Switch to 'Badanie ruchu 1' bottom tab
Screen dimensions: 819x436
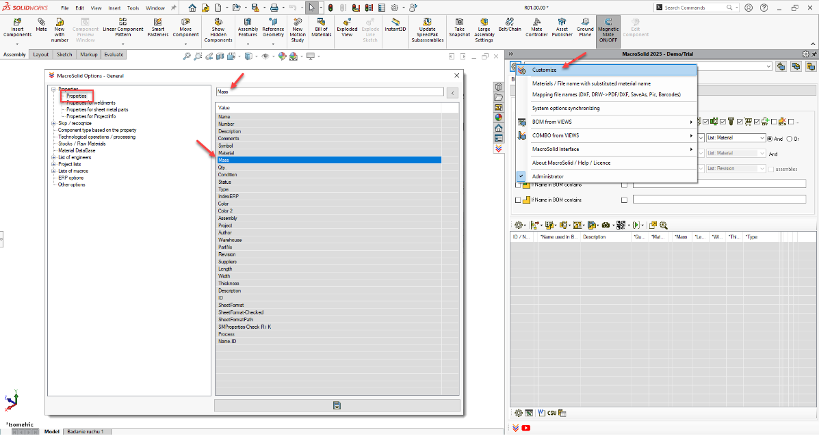click(x=86, y=432)
